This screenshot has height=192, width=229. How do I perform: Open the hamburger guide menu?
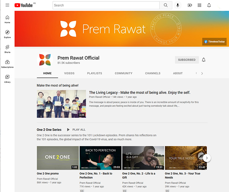(x=7, y=5)
